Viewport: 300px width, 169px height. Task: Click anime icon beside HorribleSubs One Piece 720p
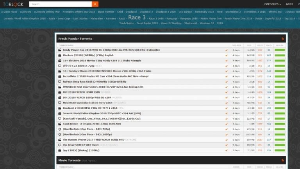coord(59,129)
